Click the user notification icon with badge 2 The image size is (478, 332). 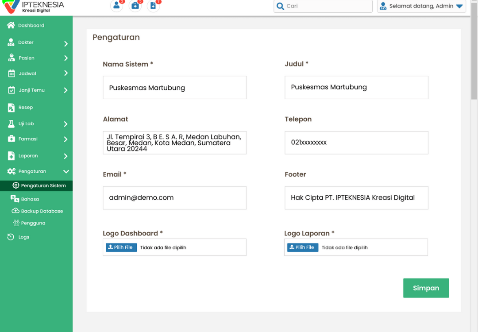click(116, 6)
